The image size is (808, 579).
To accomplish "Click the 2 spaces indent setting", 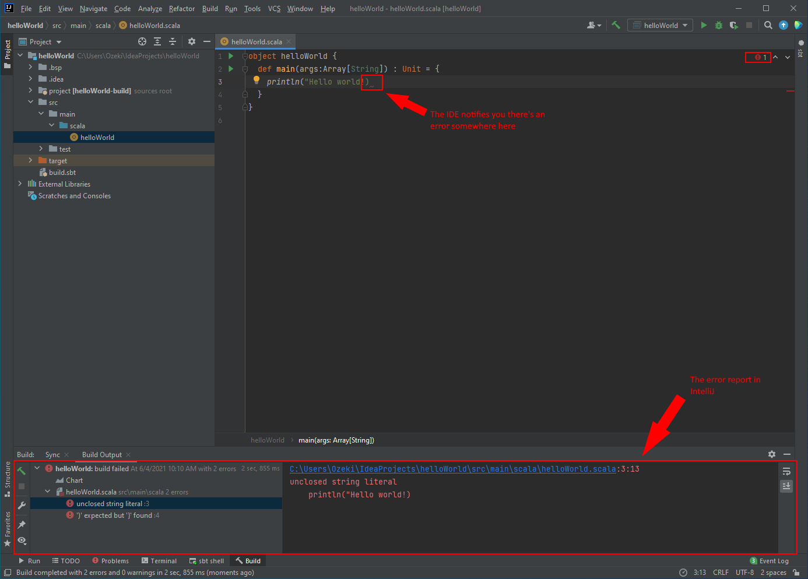I will 774,573.
